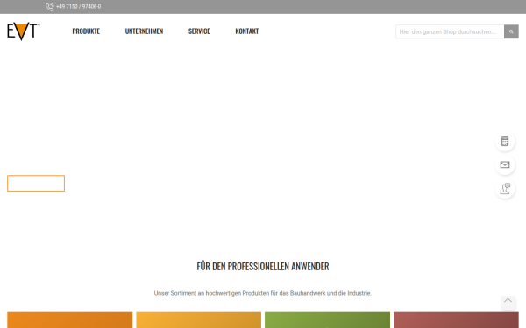526x328 pixels.
Task: Open the consultant contact floating icon
Action: tap(505, 188)
